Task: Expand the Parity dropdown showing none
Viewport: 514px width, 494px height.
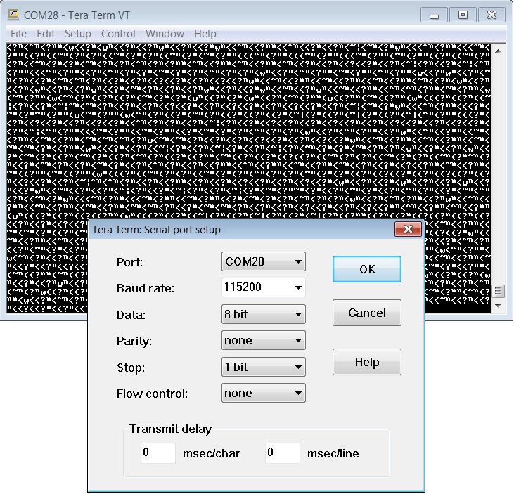Action: [264, 340]
